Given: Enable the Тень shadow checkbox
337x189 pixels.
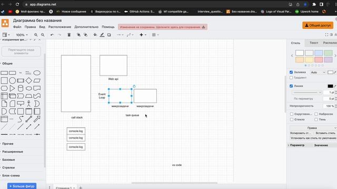Looking at the screenshot, I should [316, 119].
